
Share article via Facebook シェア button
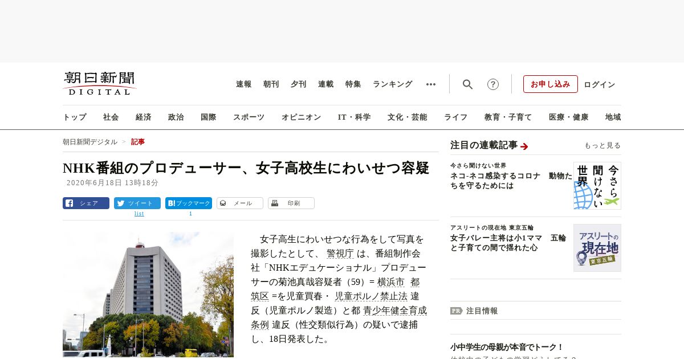[86, 203]
